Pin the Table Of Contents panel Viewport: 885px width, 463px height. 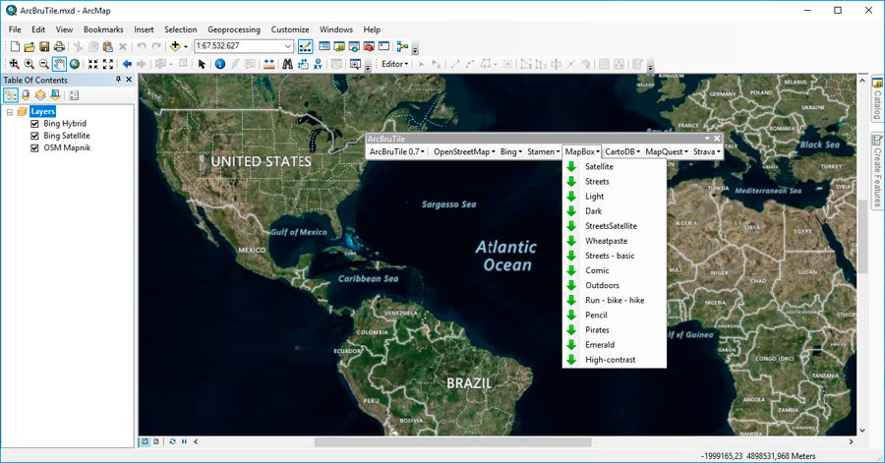(x=118, y=80)
